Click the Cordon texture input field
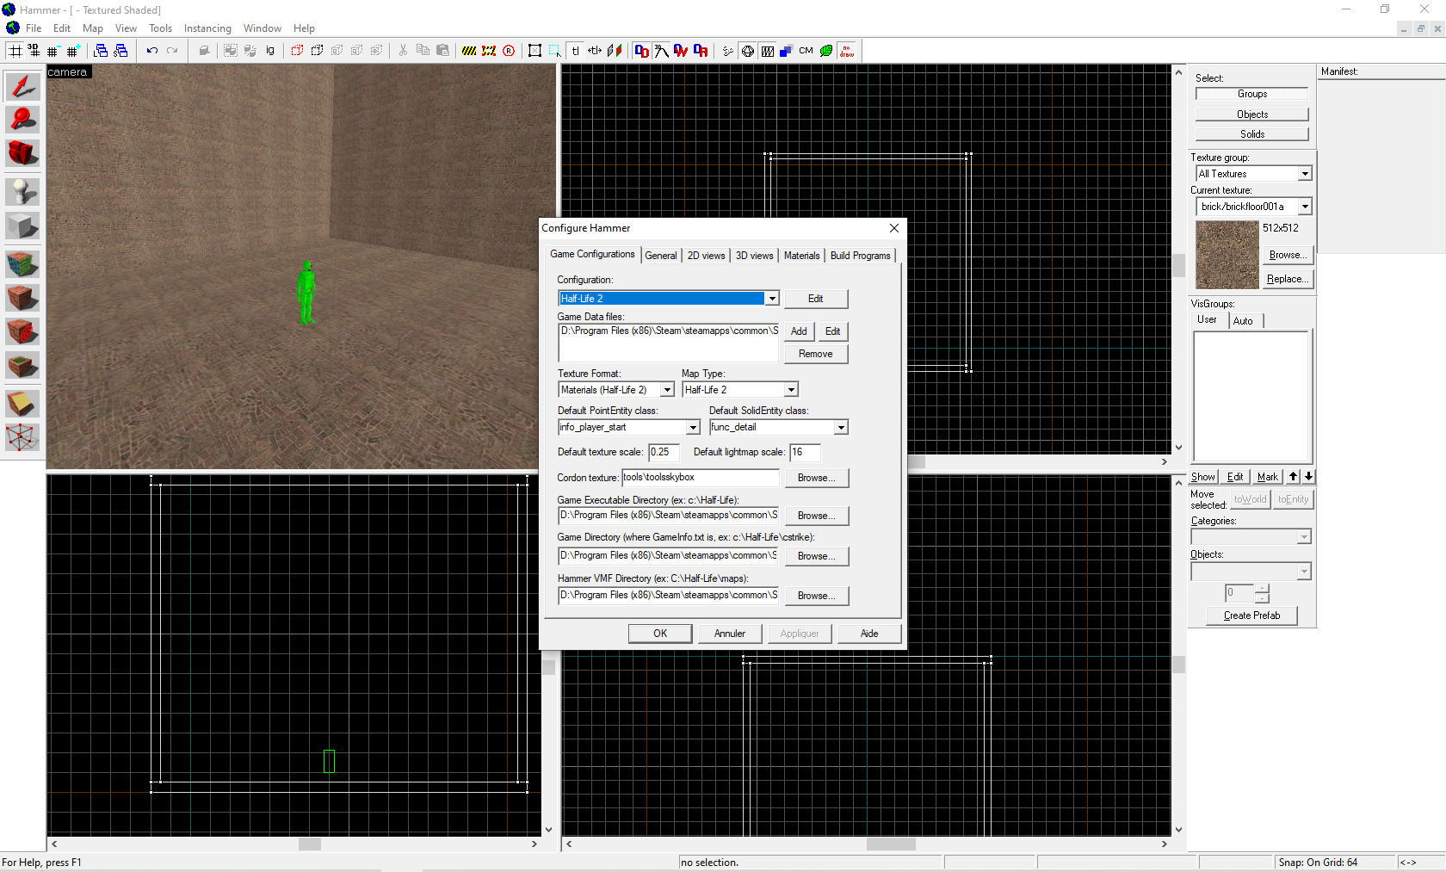 [700, 478]
